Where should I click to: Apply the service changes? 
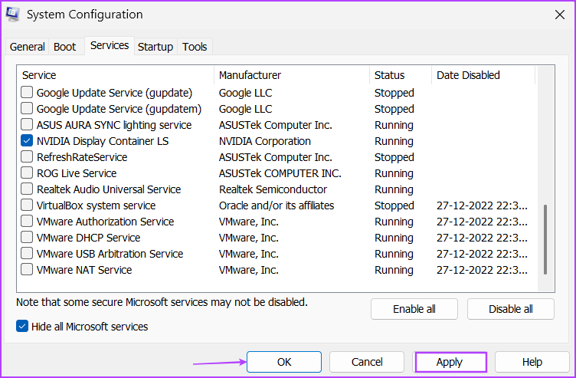coord(450,362)
